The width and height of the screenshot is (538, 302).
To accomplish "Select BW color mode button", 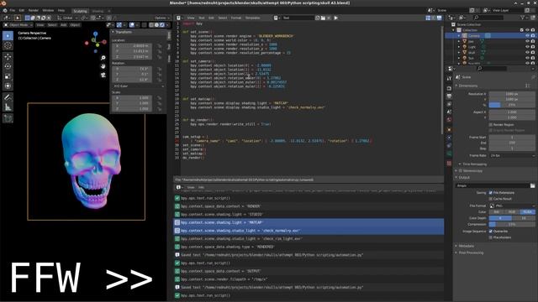I will coord(497,212).
